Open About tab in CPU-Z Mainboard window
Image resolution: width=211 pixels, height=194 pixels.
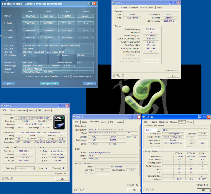point(120,122)
